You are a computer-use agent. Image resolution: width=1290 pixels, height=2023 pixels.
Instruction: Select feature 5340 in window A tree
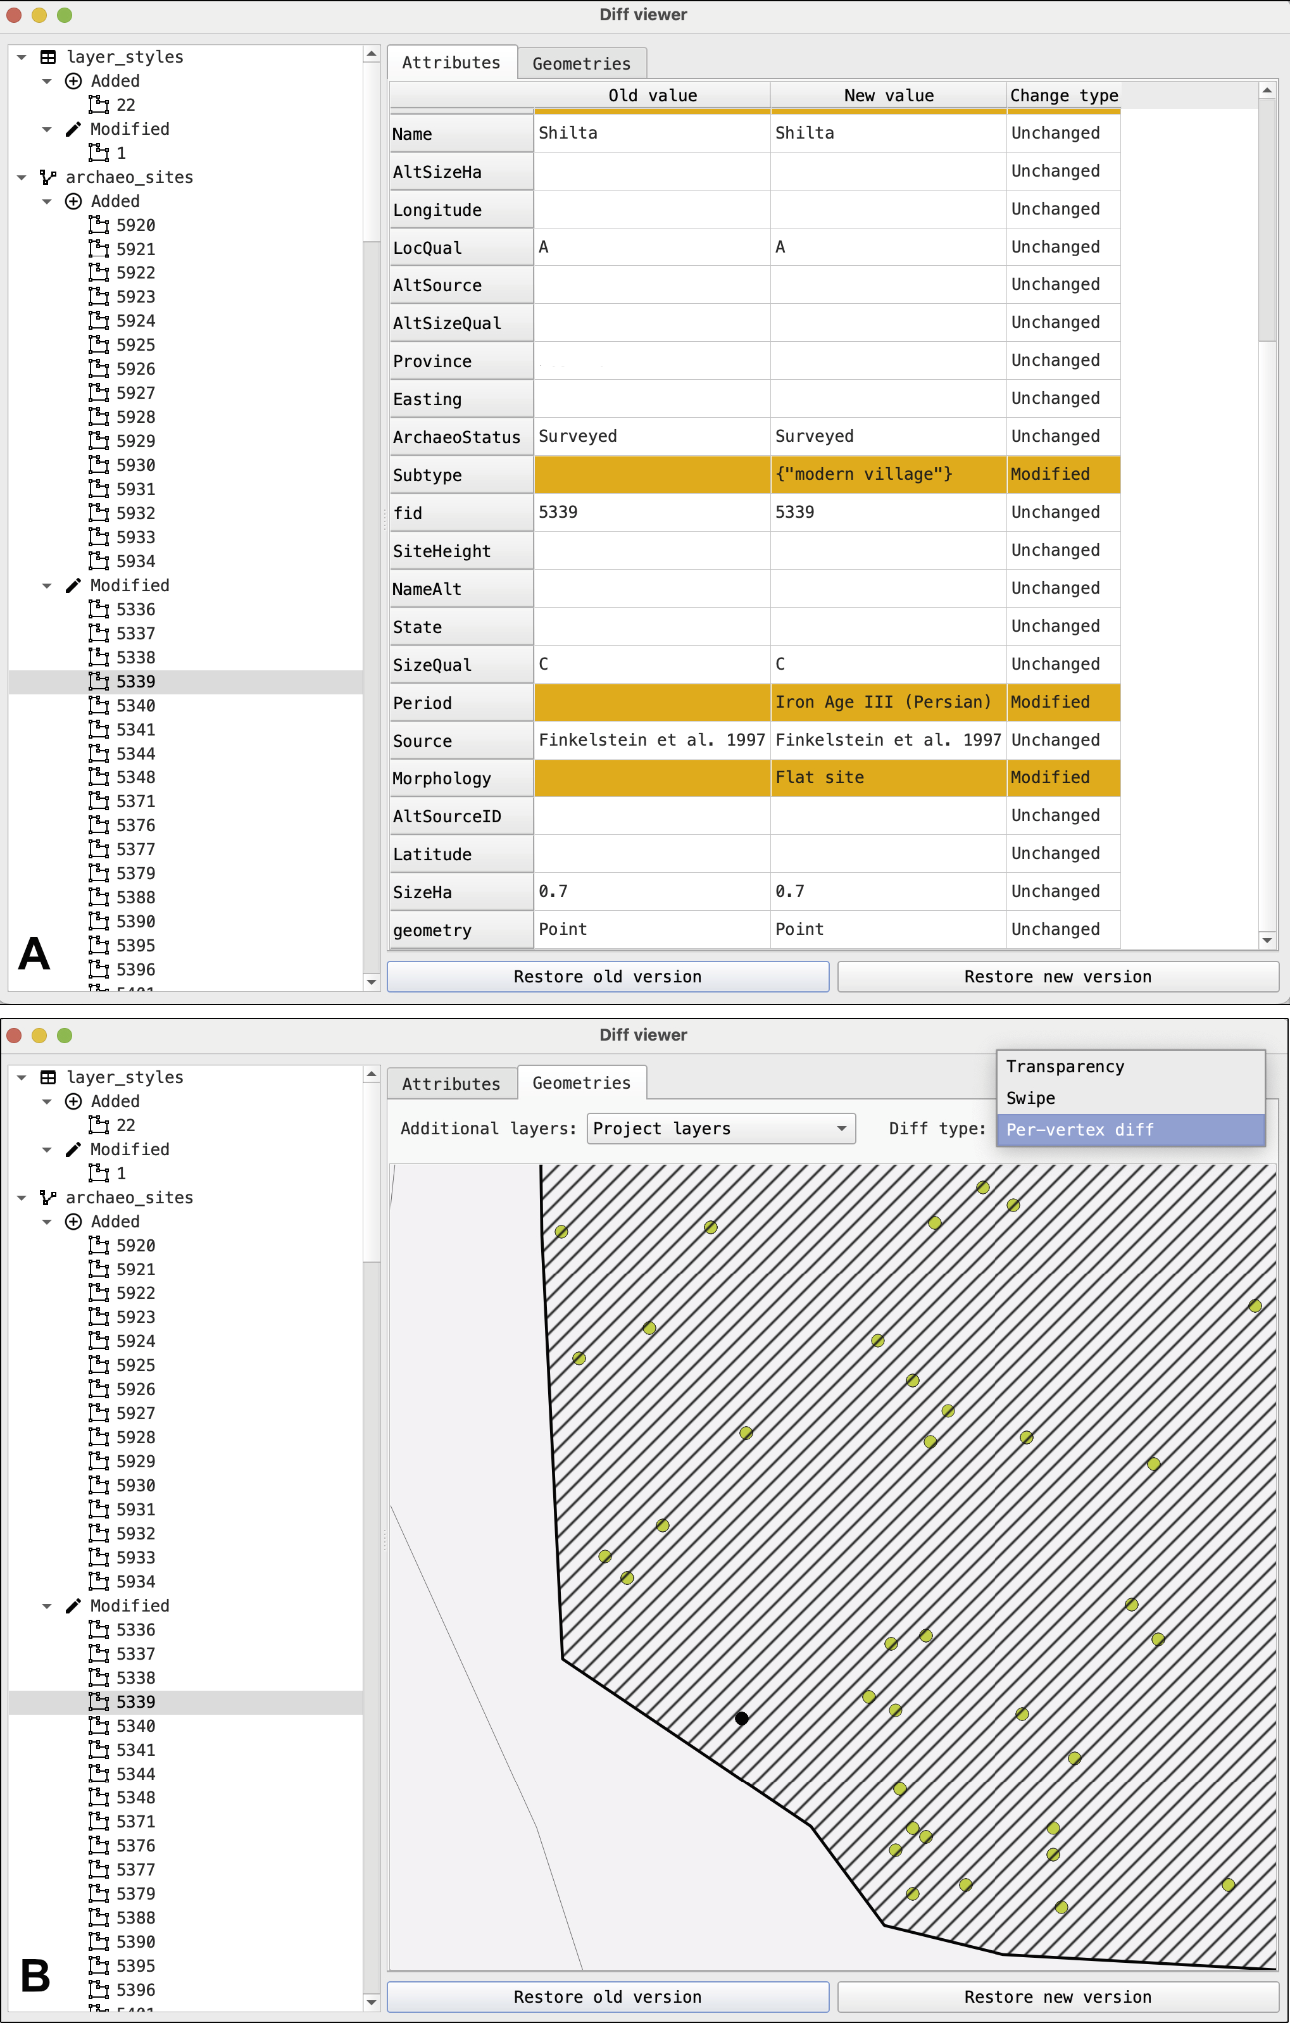[136, 705]
